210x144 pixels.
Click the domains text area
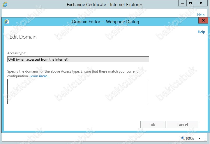coord(78,91)
